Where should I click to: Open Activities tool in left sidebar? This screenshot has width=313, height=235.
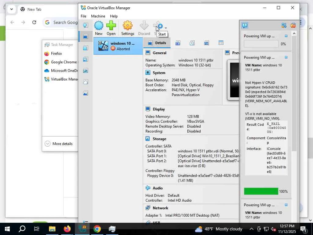point(86,93)
